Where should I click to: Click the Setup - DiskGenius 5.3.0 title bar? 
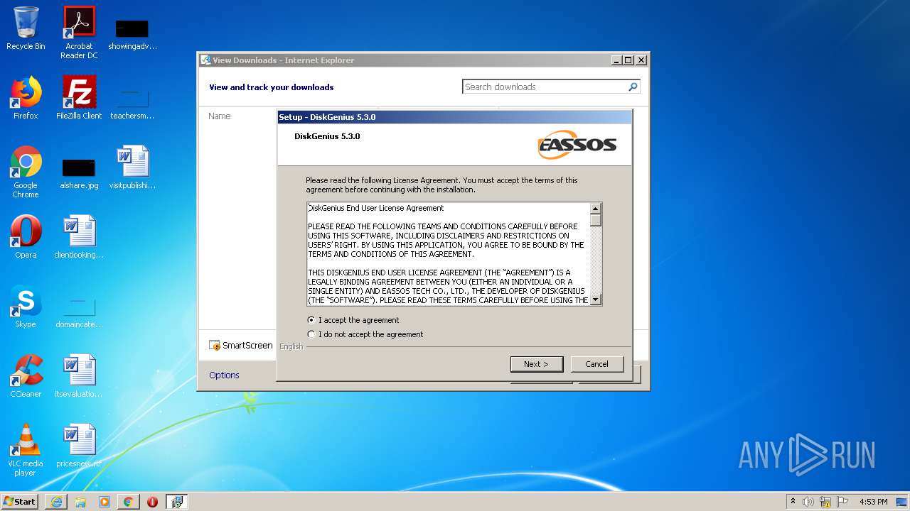[x=454, y=117]
